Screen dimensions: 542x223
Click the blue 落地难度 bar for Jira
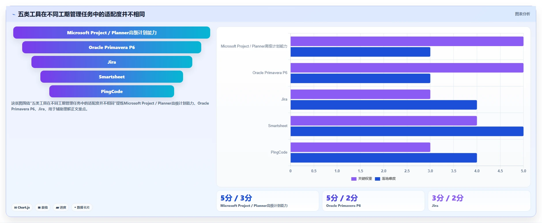click(x=384, y=105)
